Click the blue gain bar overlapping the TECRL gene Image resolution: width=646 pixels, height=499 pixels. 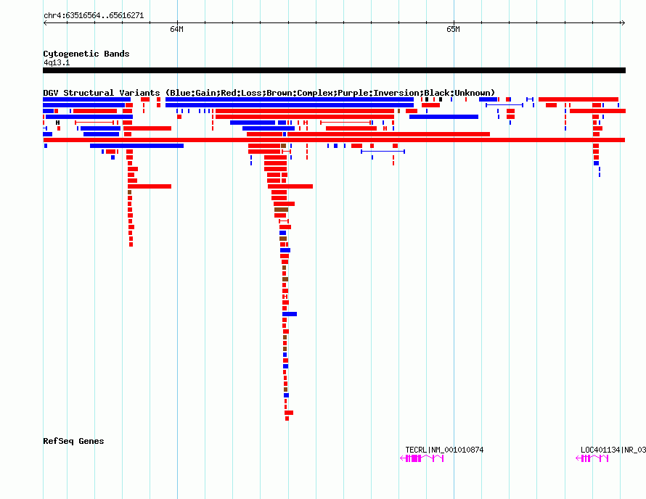443,117
